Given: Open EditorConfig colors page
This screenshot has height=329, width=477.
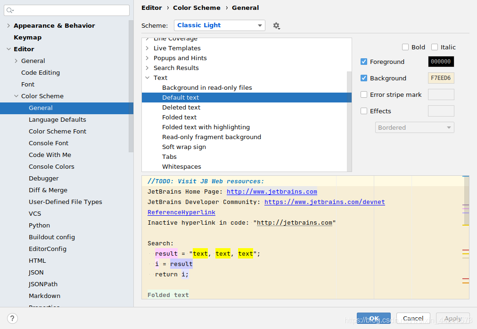Looking at the screenshot, I should 48,249.
